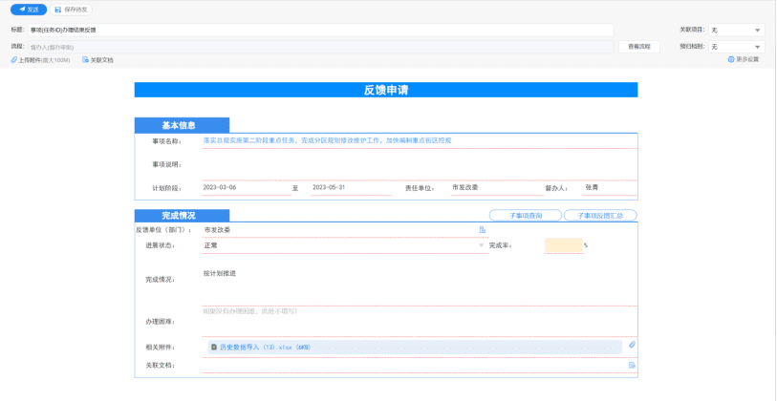
Task: Click the 上传附件 paperclip icon
Action: [x=14, y=60]
